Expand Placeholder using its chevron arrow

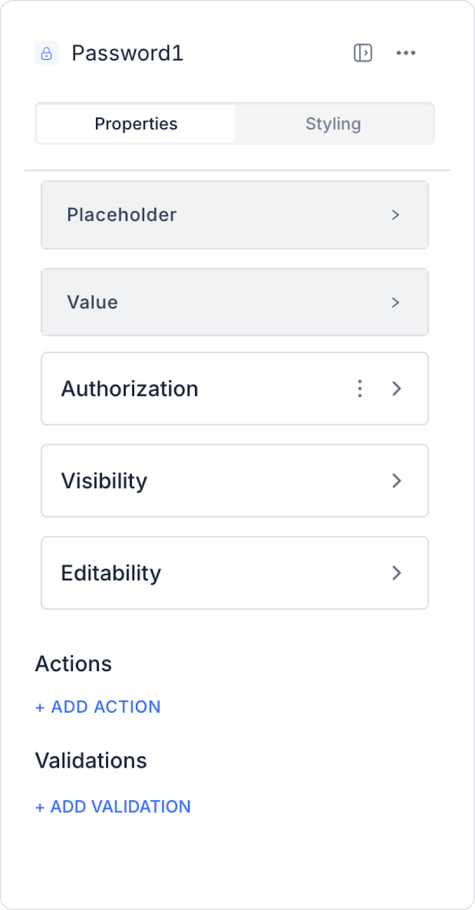(x=395, y=215)
